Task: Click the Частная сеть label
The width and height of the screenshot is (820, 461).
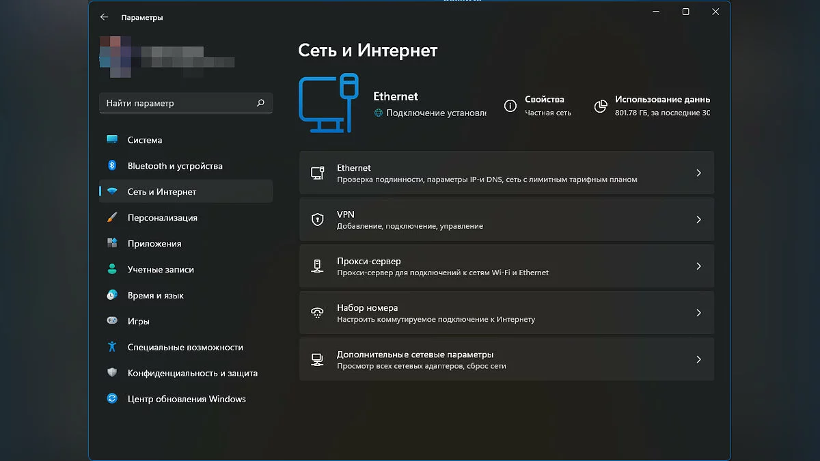Action: [x=548, y=113]
